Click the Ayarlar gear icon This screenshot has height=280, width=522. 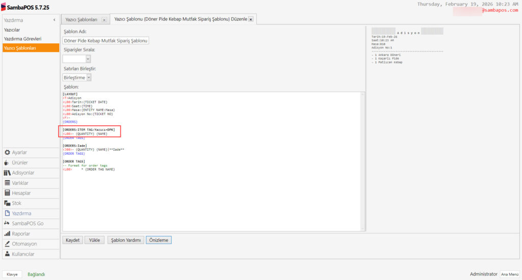tap(7, 153)
